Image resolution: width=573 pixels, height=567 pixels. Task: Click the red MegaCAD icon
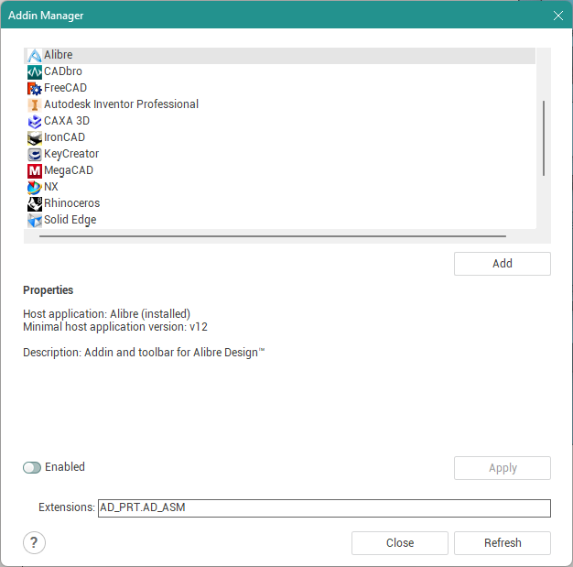coord(35,170)
